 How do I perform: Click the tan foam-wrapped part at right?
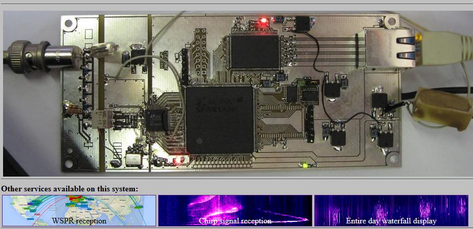tap(440, 108)
